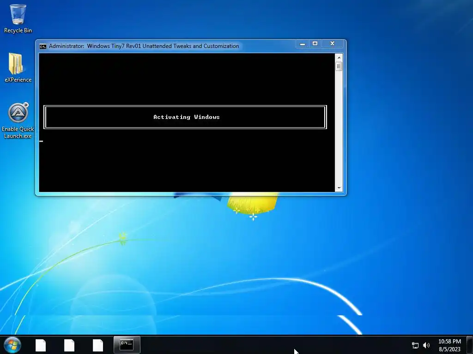Click the console scrollbar down arrow
This screenshot has height=354, width=473.
coord(339,188)
